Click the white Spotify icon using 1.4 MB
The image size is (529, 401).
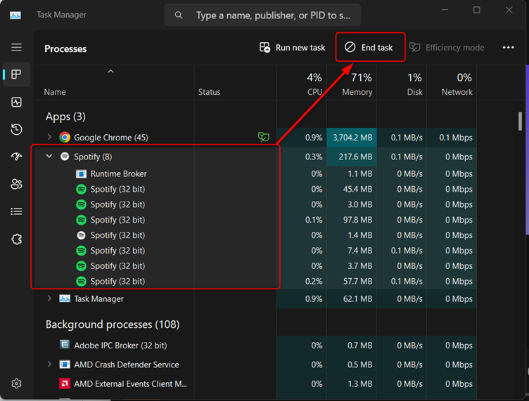pyautogui.click(x=81, y=235)
